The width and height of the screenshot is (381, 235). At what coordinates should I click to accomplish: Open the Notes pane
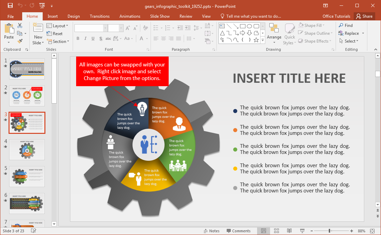tap(211, 231)
